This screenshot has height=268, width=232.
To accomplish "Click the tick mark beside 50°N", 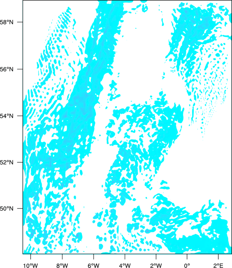I will pyautogui.click(x=21, y=208).
